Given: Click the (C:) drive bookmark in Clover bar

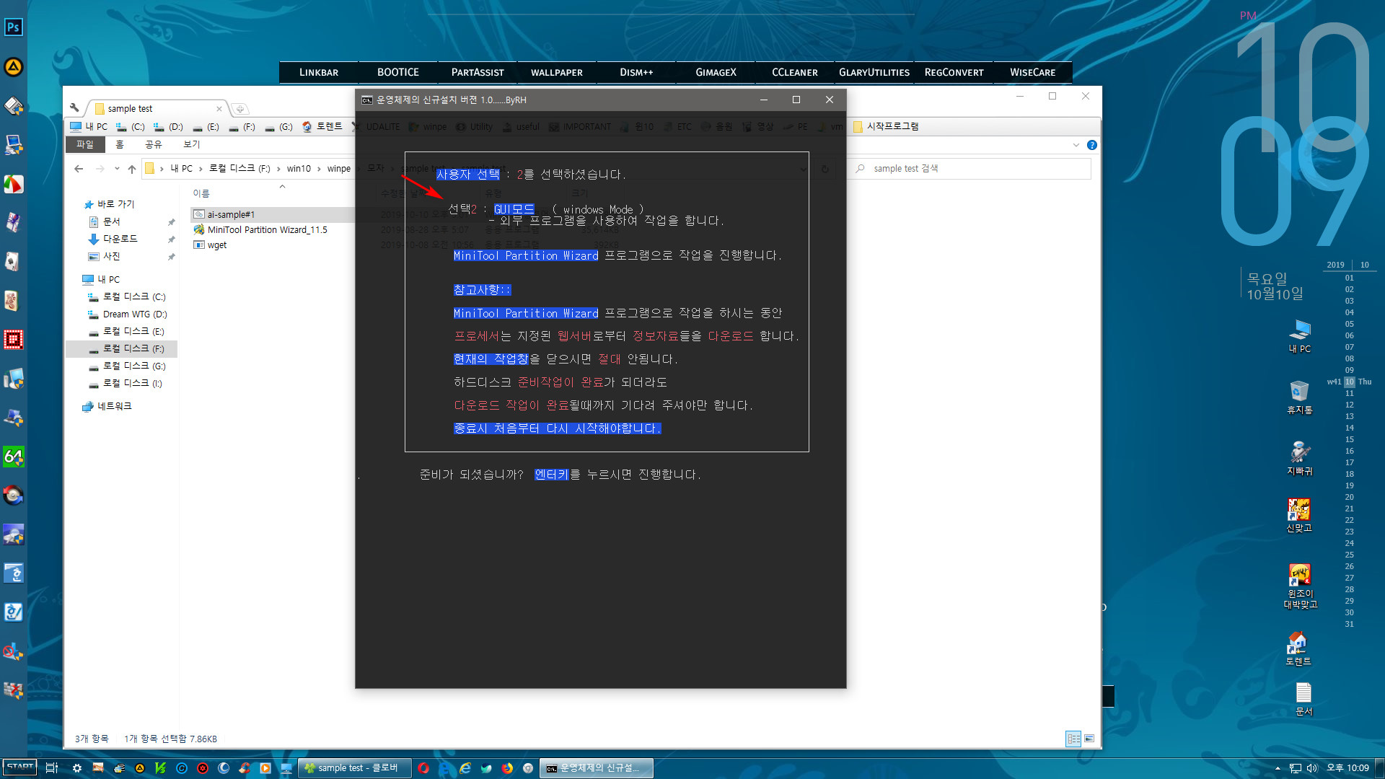Looking at the screenshot, I should coord(131,127).
